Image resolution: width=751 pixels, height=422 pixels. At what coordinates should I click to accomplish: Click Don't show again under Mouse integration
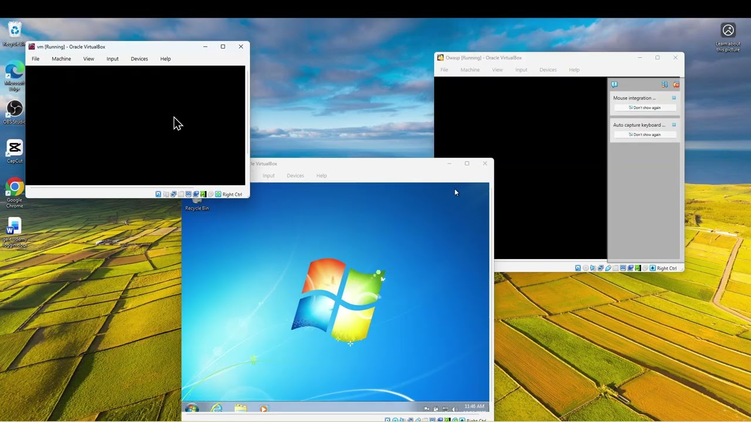pos(645,108)
